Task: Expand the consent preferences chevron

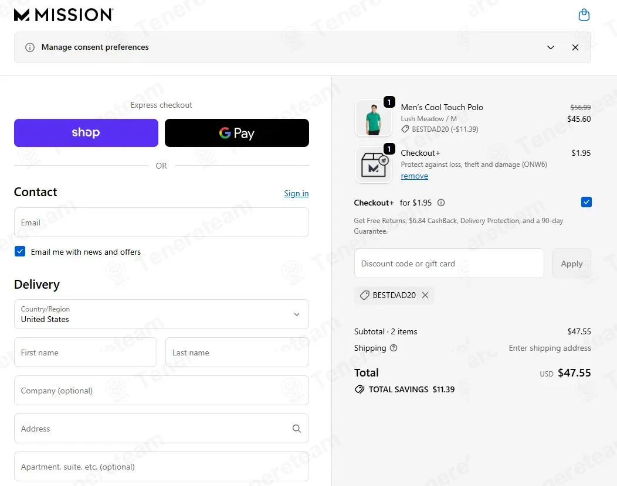Action: tap(551, 47)
